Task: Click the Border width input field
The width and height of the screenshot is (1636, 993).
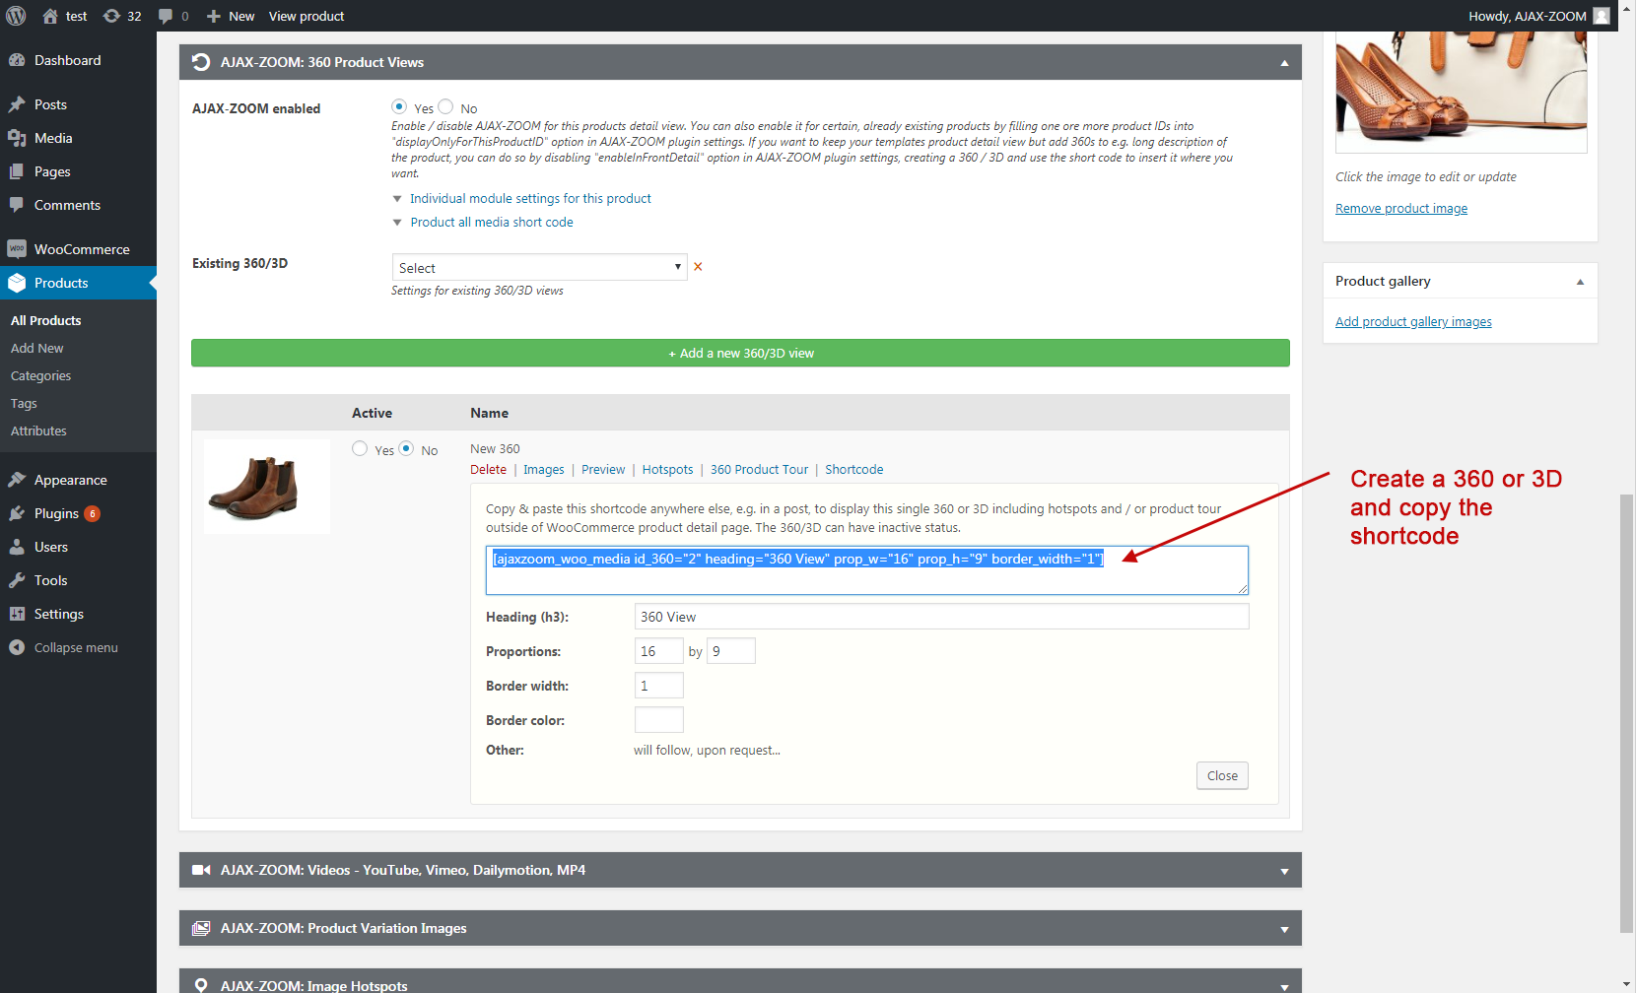Action: coord(659,686)
